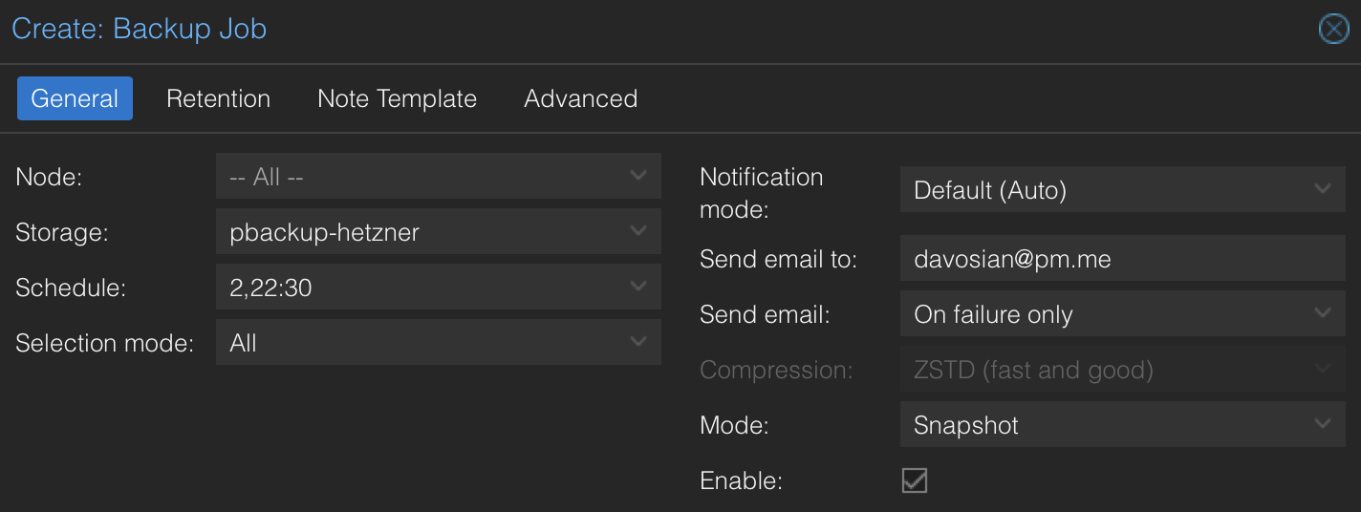
Task: Close the Create Backup Job dialog
Action: click(1333, 30)
